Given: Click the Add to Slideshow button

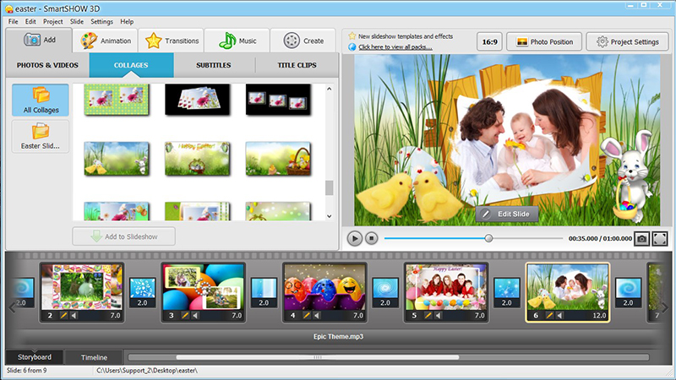Looking at the screenshot, I should [123, 236].
